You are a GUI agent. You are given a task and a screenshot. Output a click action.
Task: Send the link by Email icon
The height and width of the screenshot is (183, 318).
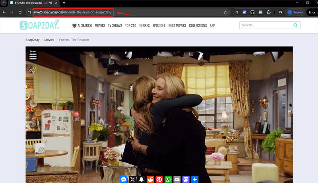[177, 179]
